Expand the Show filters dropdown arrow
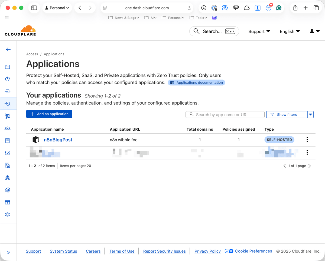The height and width of the screenshot is (261, 325). 310,114
